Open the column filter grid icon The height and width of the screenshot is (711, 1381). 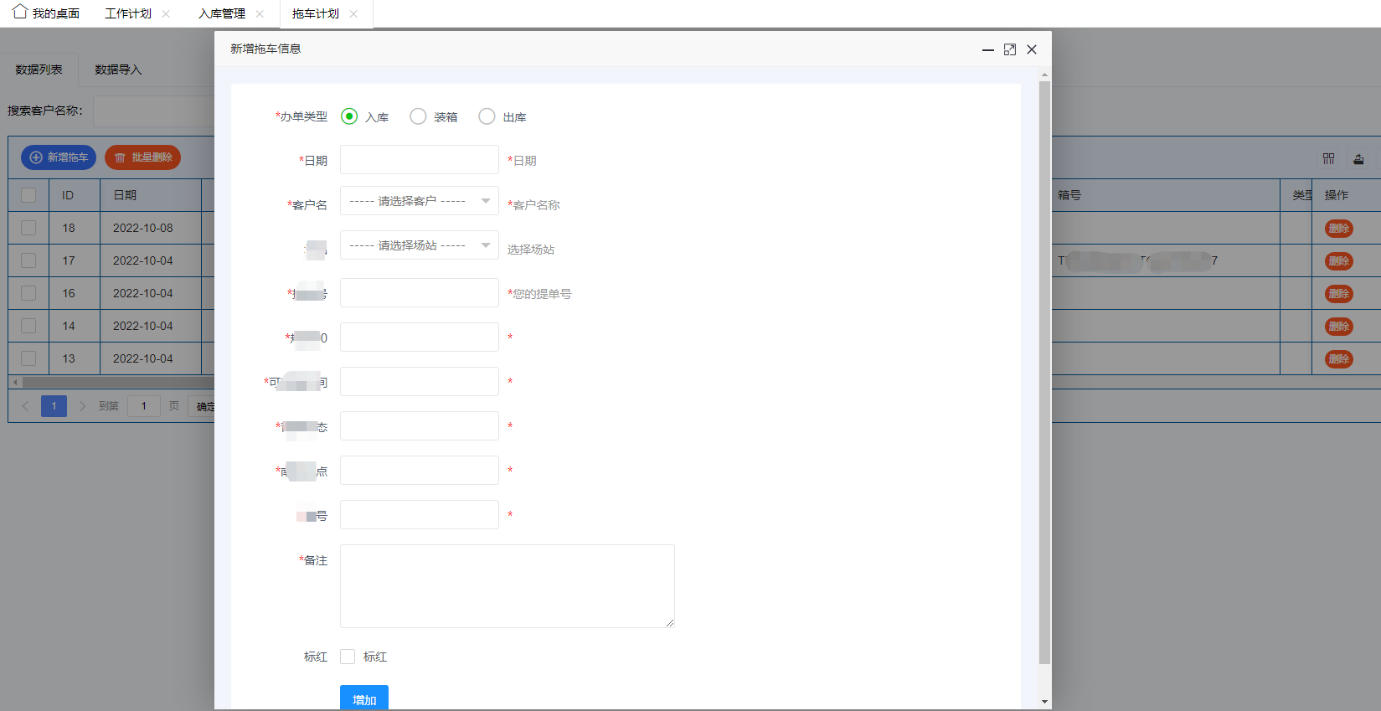point(1328,158)
